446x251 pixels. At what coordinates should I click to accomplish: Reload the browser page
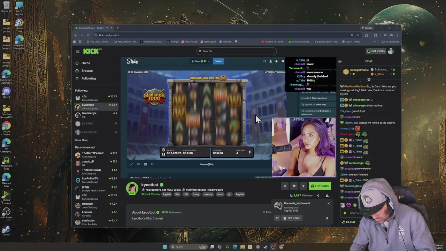click(88, 35)
